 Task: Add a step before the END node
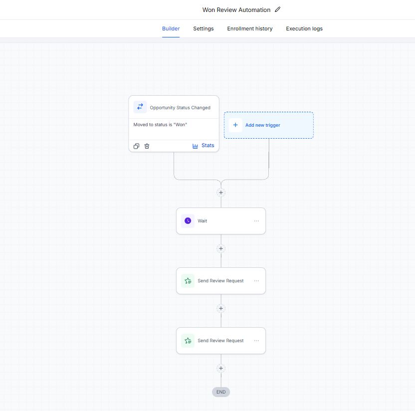(x=221, y=368)
